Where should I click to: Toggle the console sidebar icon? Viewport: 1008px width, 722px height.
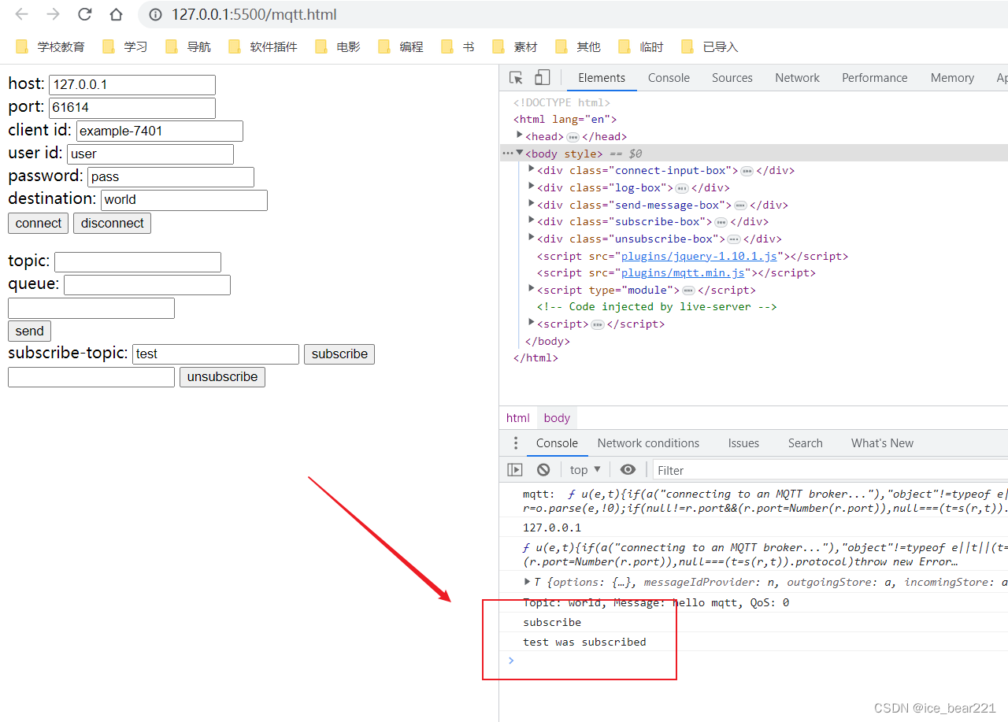(515, 470)
